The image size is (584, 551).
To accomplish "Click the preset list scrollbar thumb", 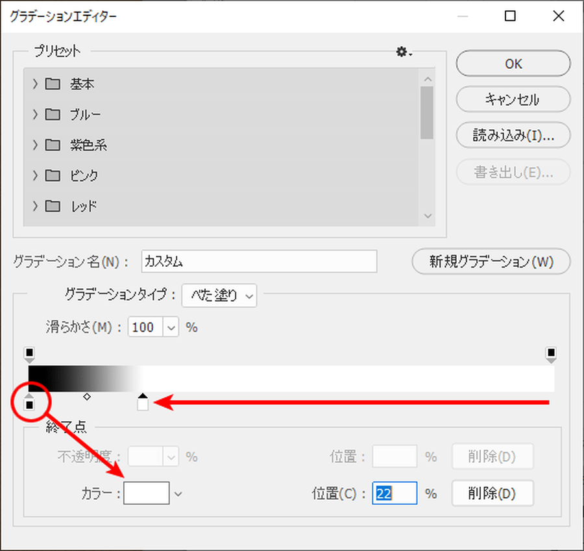I will point(427,113).
